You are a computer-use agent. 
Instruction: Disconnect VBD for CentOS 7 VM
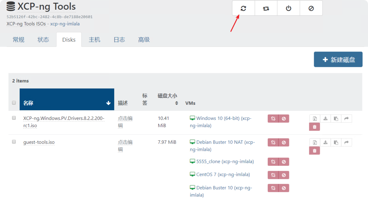pyautogui.click(x=273, y=175)
